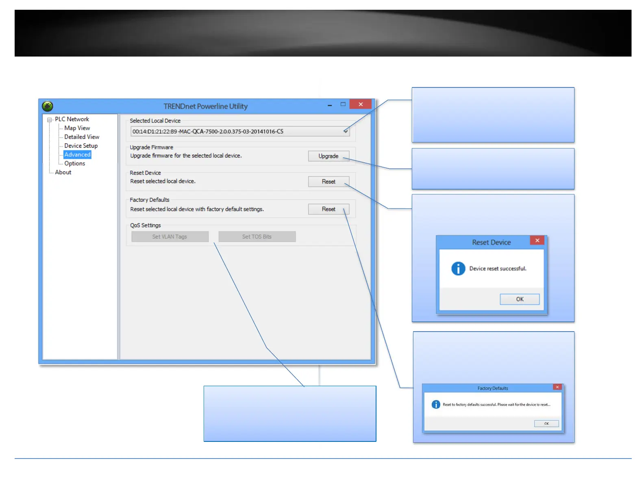
Task: Click the 'Selected Local Device' group label
Action: [x=155, y=121]
